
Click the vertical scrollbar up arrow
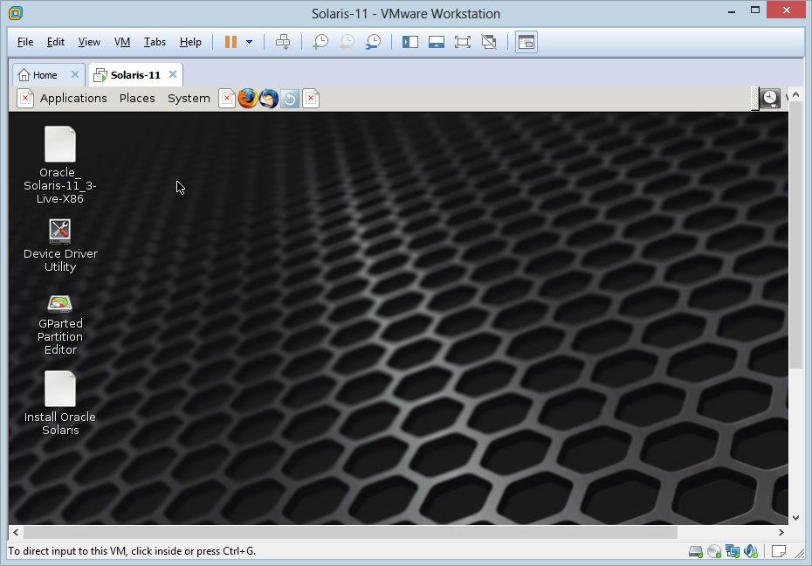point(796,94)
